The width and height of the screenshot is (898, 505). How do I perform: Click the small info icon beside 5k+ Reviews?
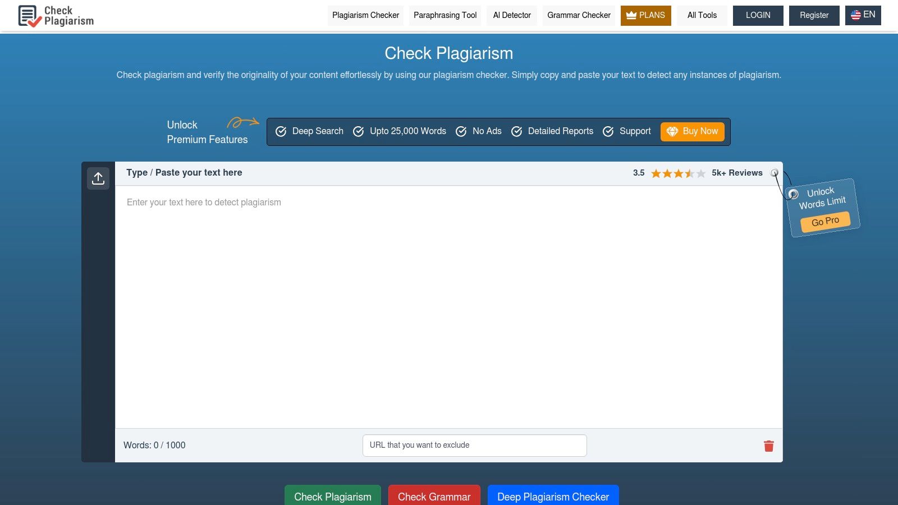click(x=775, y=173)
